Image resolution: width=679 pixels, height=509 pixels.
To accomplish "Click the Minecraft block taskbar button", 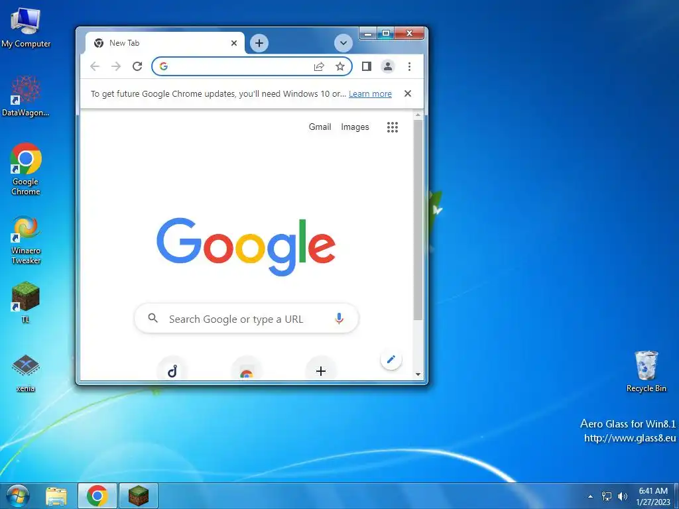I will [139, 496].
